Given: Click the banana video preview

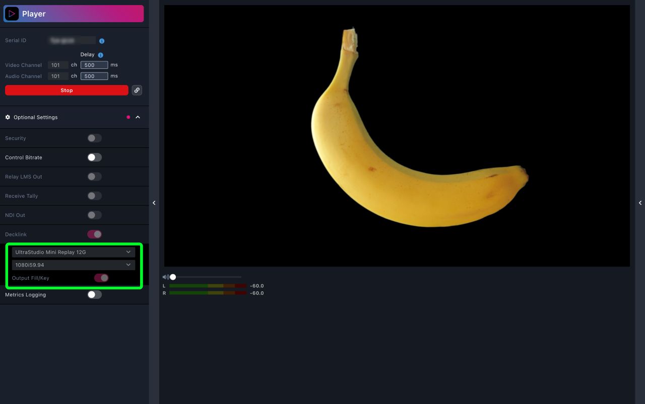Looking at the screenshot, I should (x=397, y=136).
